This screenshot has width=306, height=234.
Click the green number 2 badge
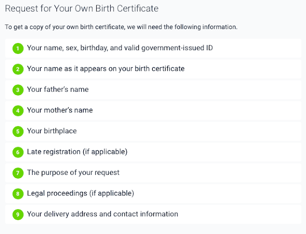[x=18, y=69]
